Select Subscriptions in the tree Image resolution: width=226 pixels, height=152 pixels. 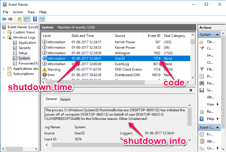(23, 74)
